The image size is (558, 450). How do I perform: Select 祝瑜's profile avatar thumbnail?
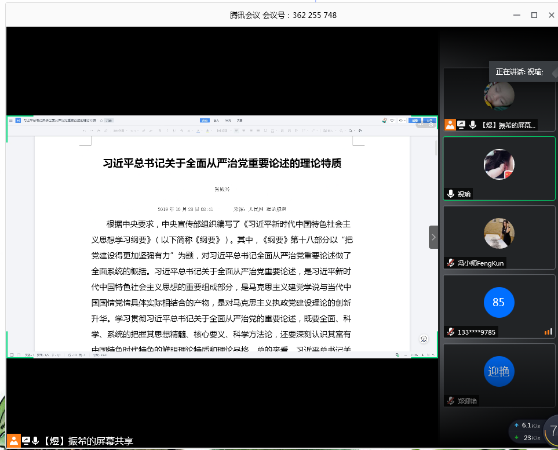499,164
